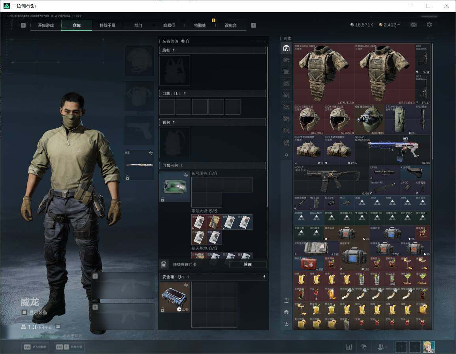Click the Ctrl F 转移全部 button
This screenshot has height=354, width=456.
coord(69,347)
